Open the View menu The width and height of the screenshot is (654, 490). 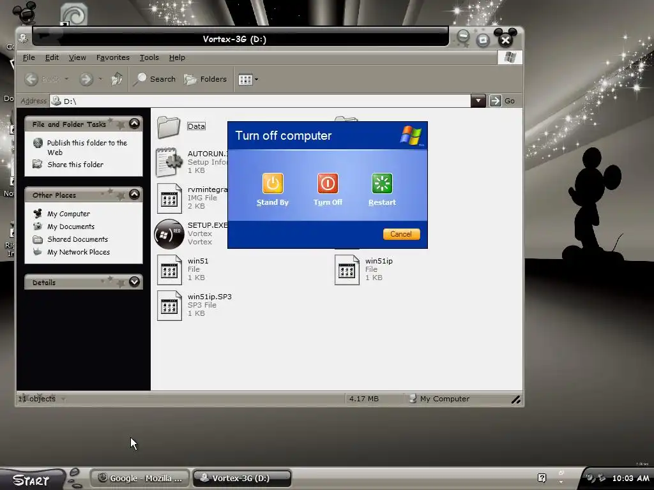(77, 57)
